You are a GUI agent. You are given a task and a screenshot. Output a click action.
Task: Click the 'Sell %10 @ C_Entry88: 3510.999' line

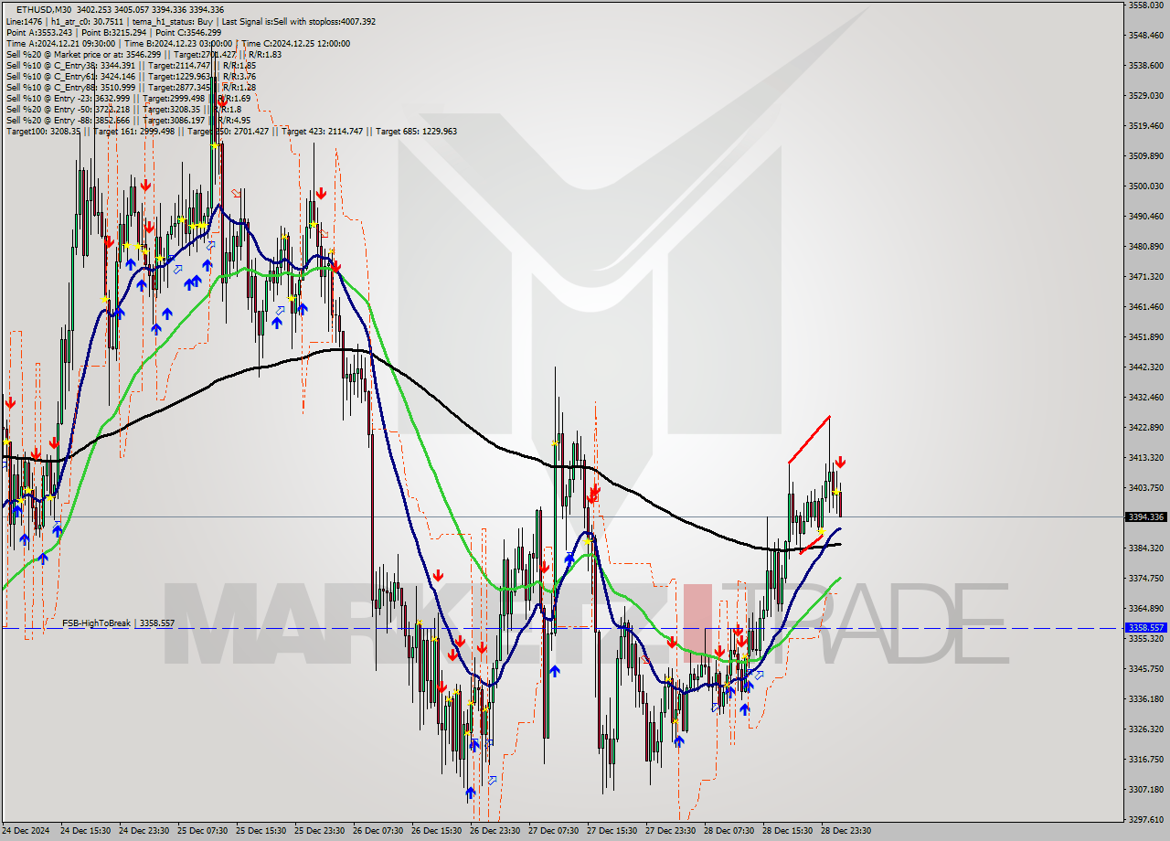click(131, 87)
